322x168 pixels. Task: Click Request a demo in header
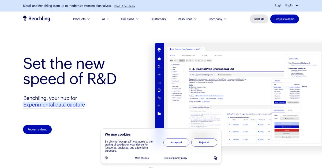(284, 19)
